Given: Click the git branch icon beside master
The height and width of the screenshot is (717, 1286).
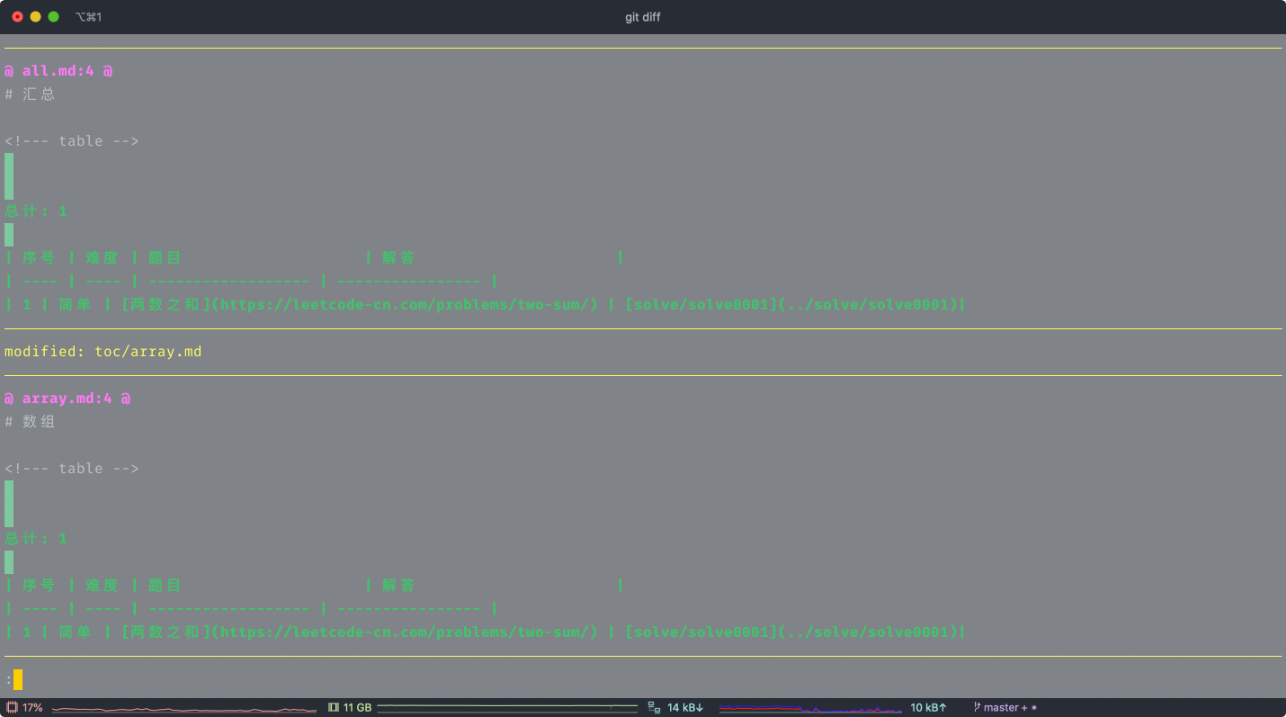Looking at the screenshot, I should click(x=977, y=708).
